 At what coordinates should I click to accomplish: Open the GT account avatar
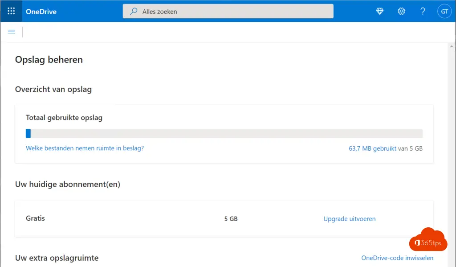444,11
